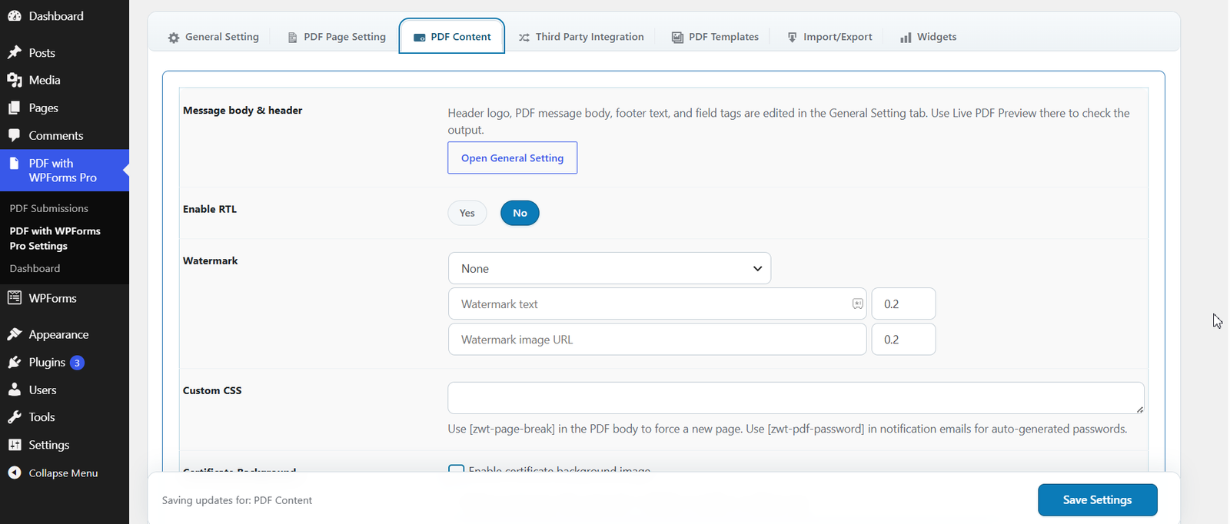Click the Comments bubble icon
This screenshot has width=1230, height=524.
pos(15,135)
